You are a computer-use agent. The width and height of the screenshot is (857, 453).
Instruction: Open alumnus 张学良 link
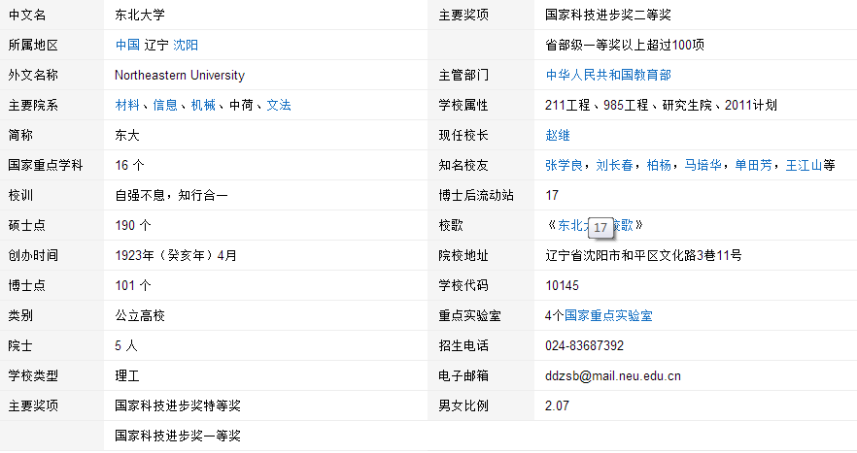[x=564, y=165]
